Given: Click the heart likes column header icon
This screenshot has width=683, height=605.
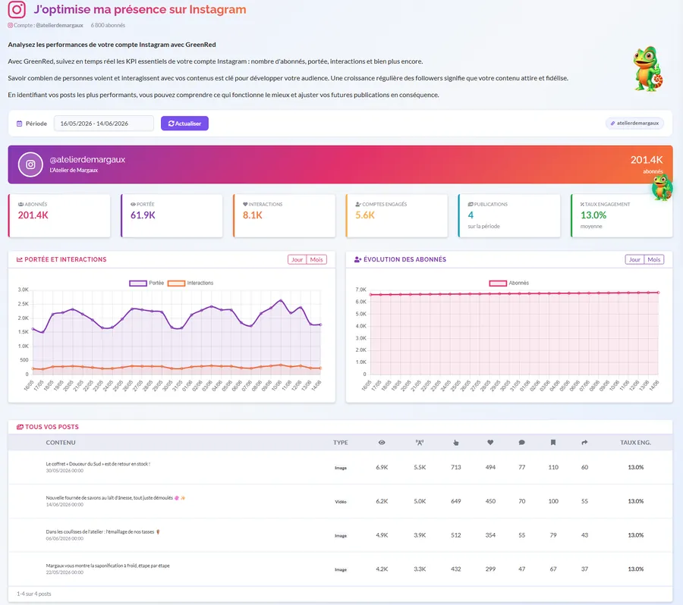Looking at the screenshot, I should (490, 443).
